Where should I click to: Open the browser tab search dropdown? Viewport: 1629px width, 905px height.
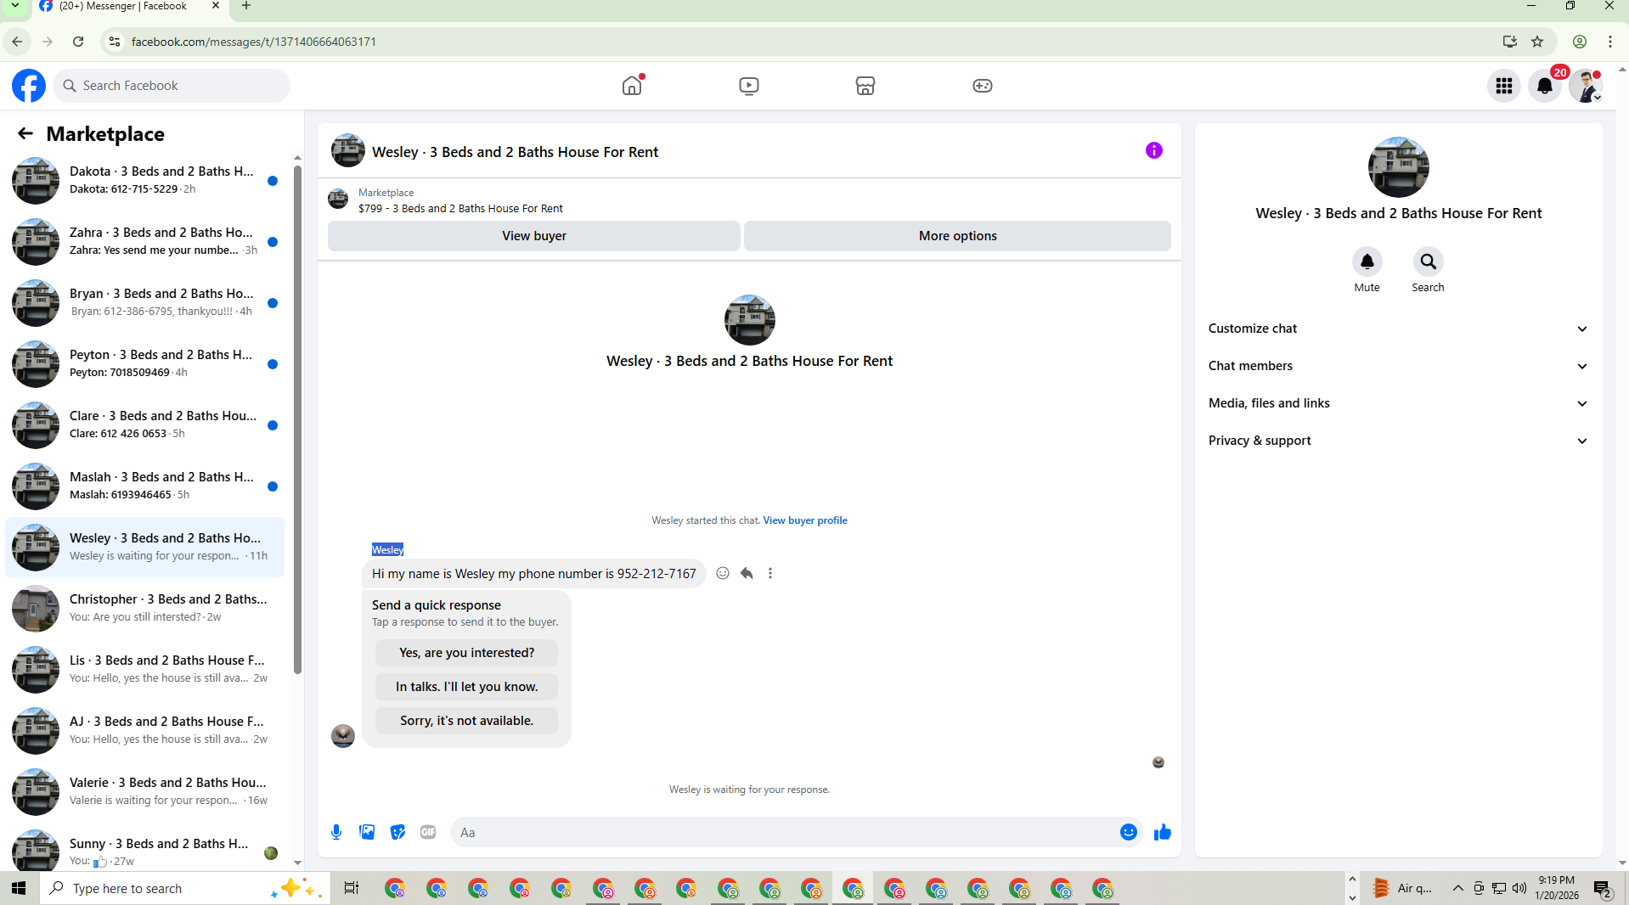pyautogui.click(x=14, y=6)
